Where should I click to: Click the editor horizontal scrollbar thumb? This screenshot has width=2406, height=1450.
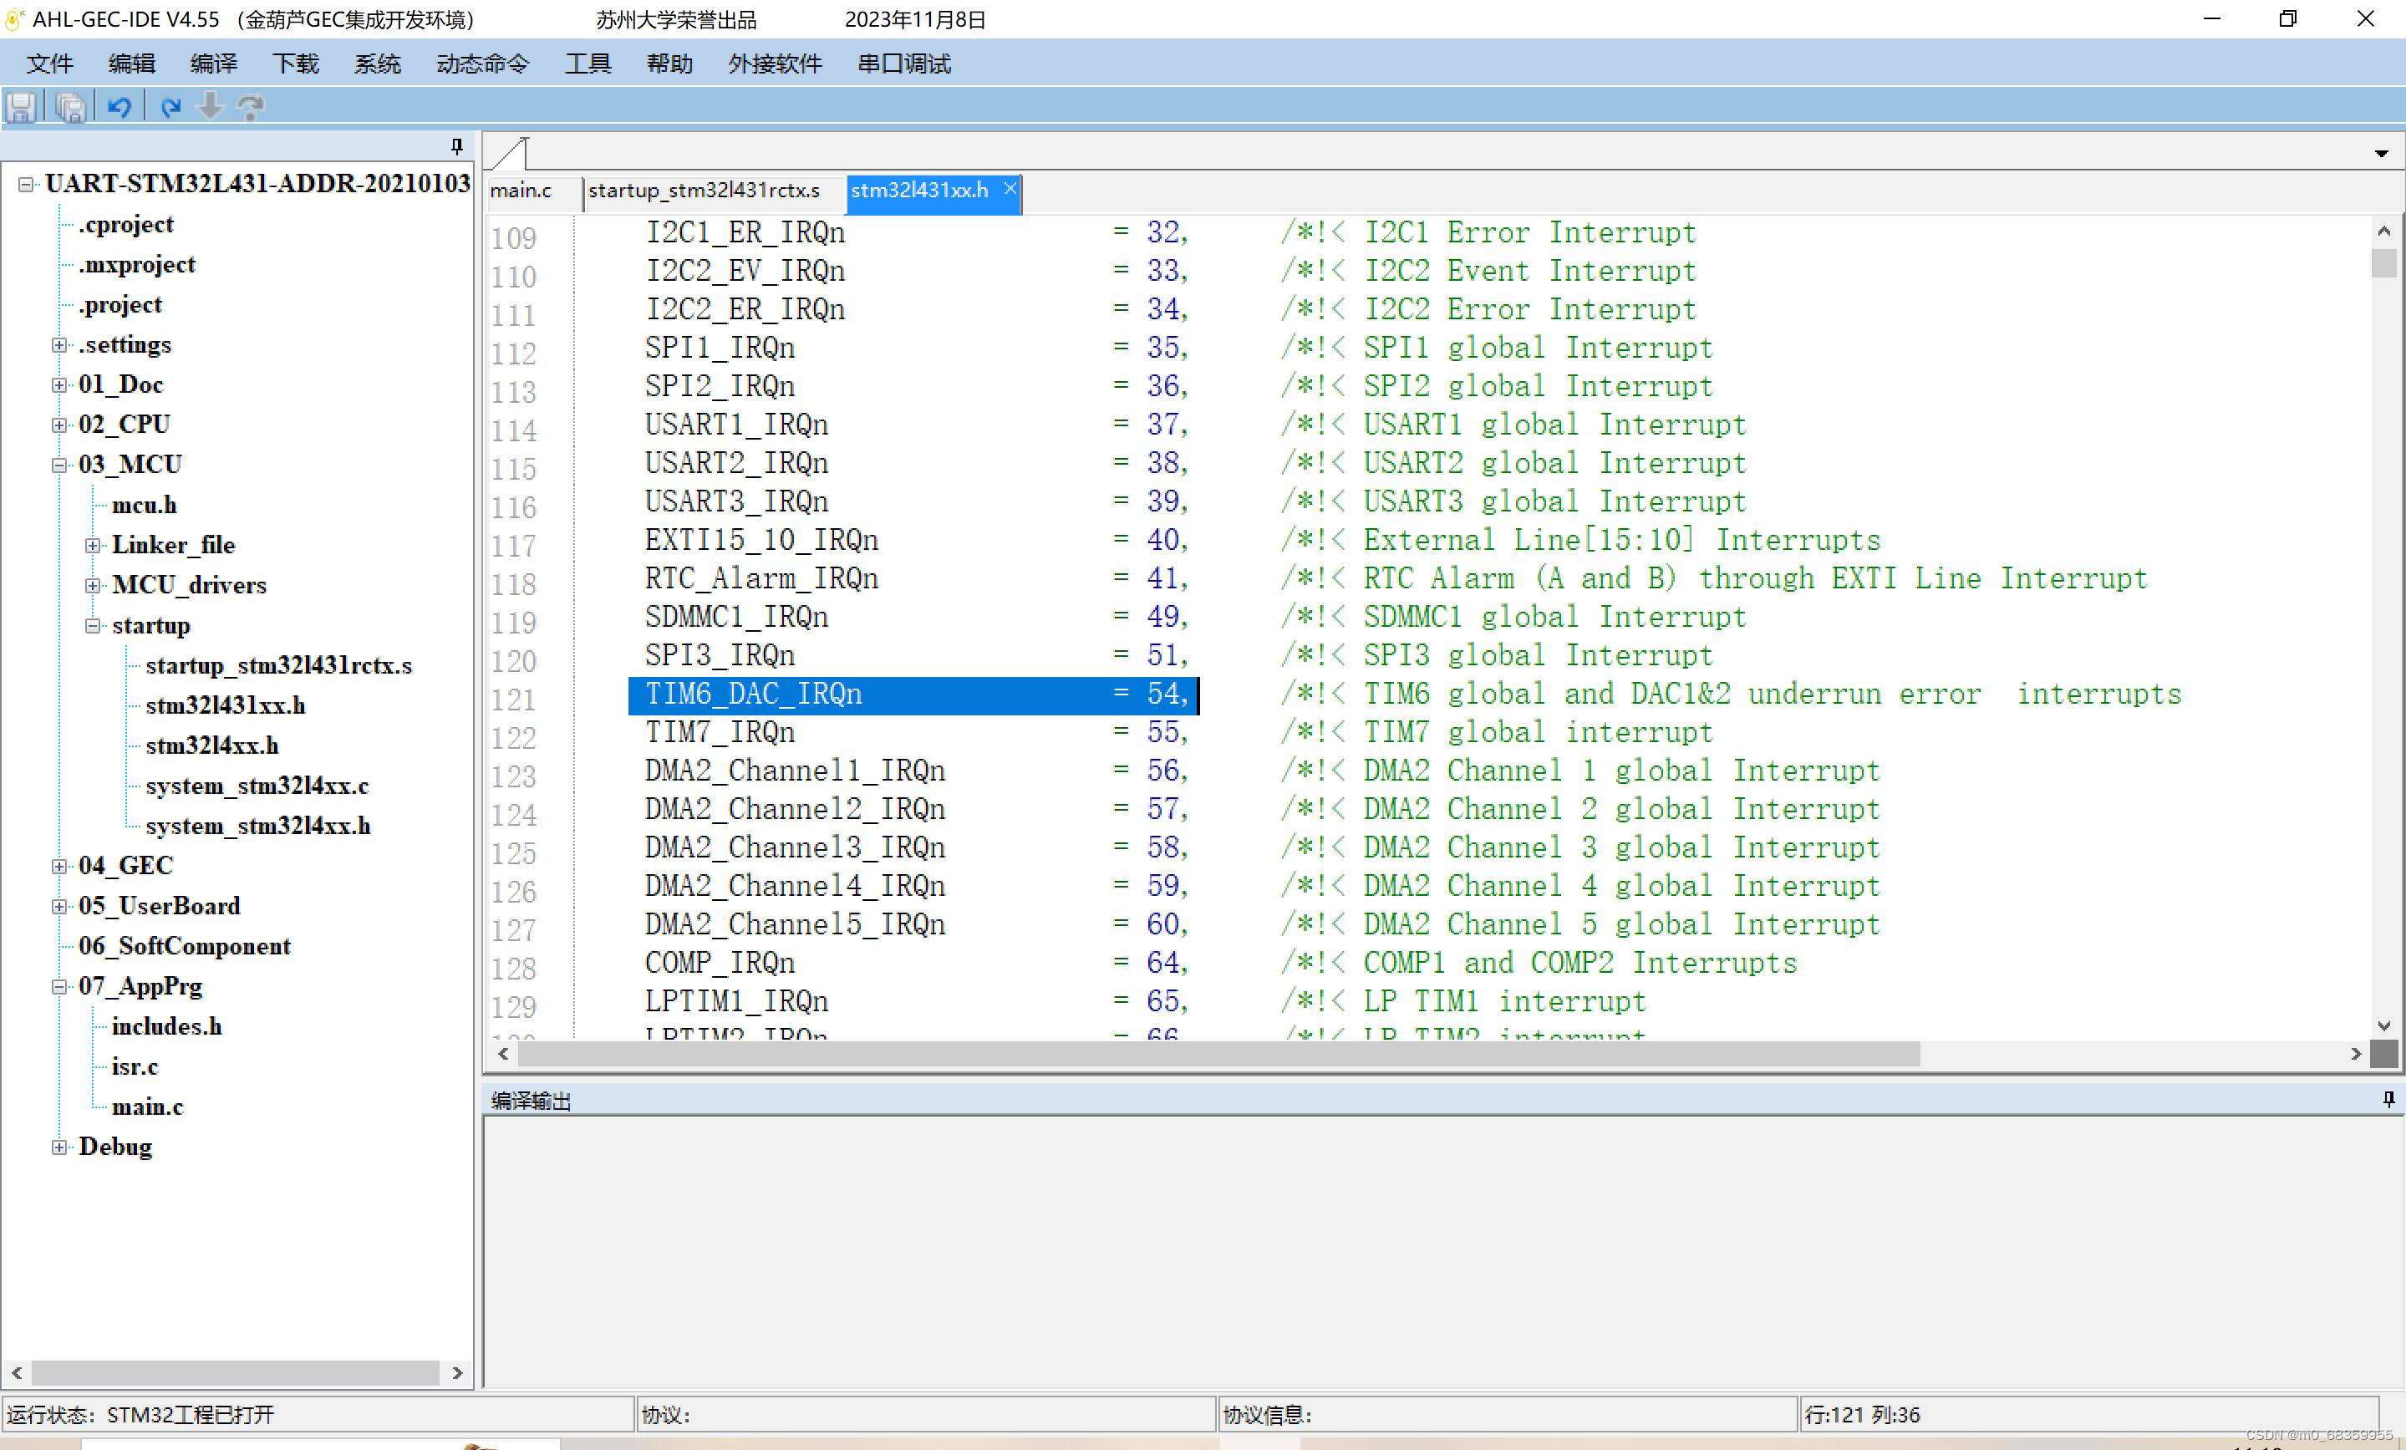(1217, 1054)
